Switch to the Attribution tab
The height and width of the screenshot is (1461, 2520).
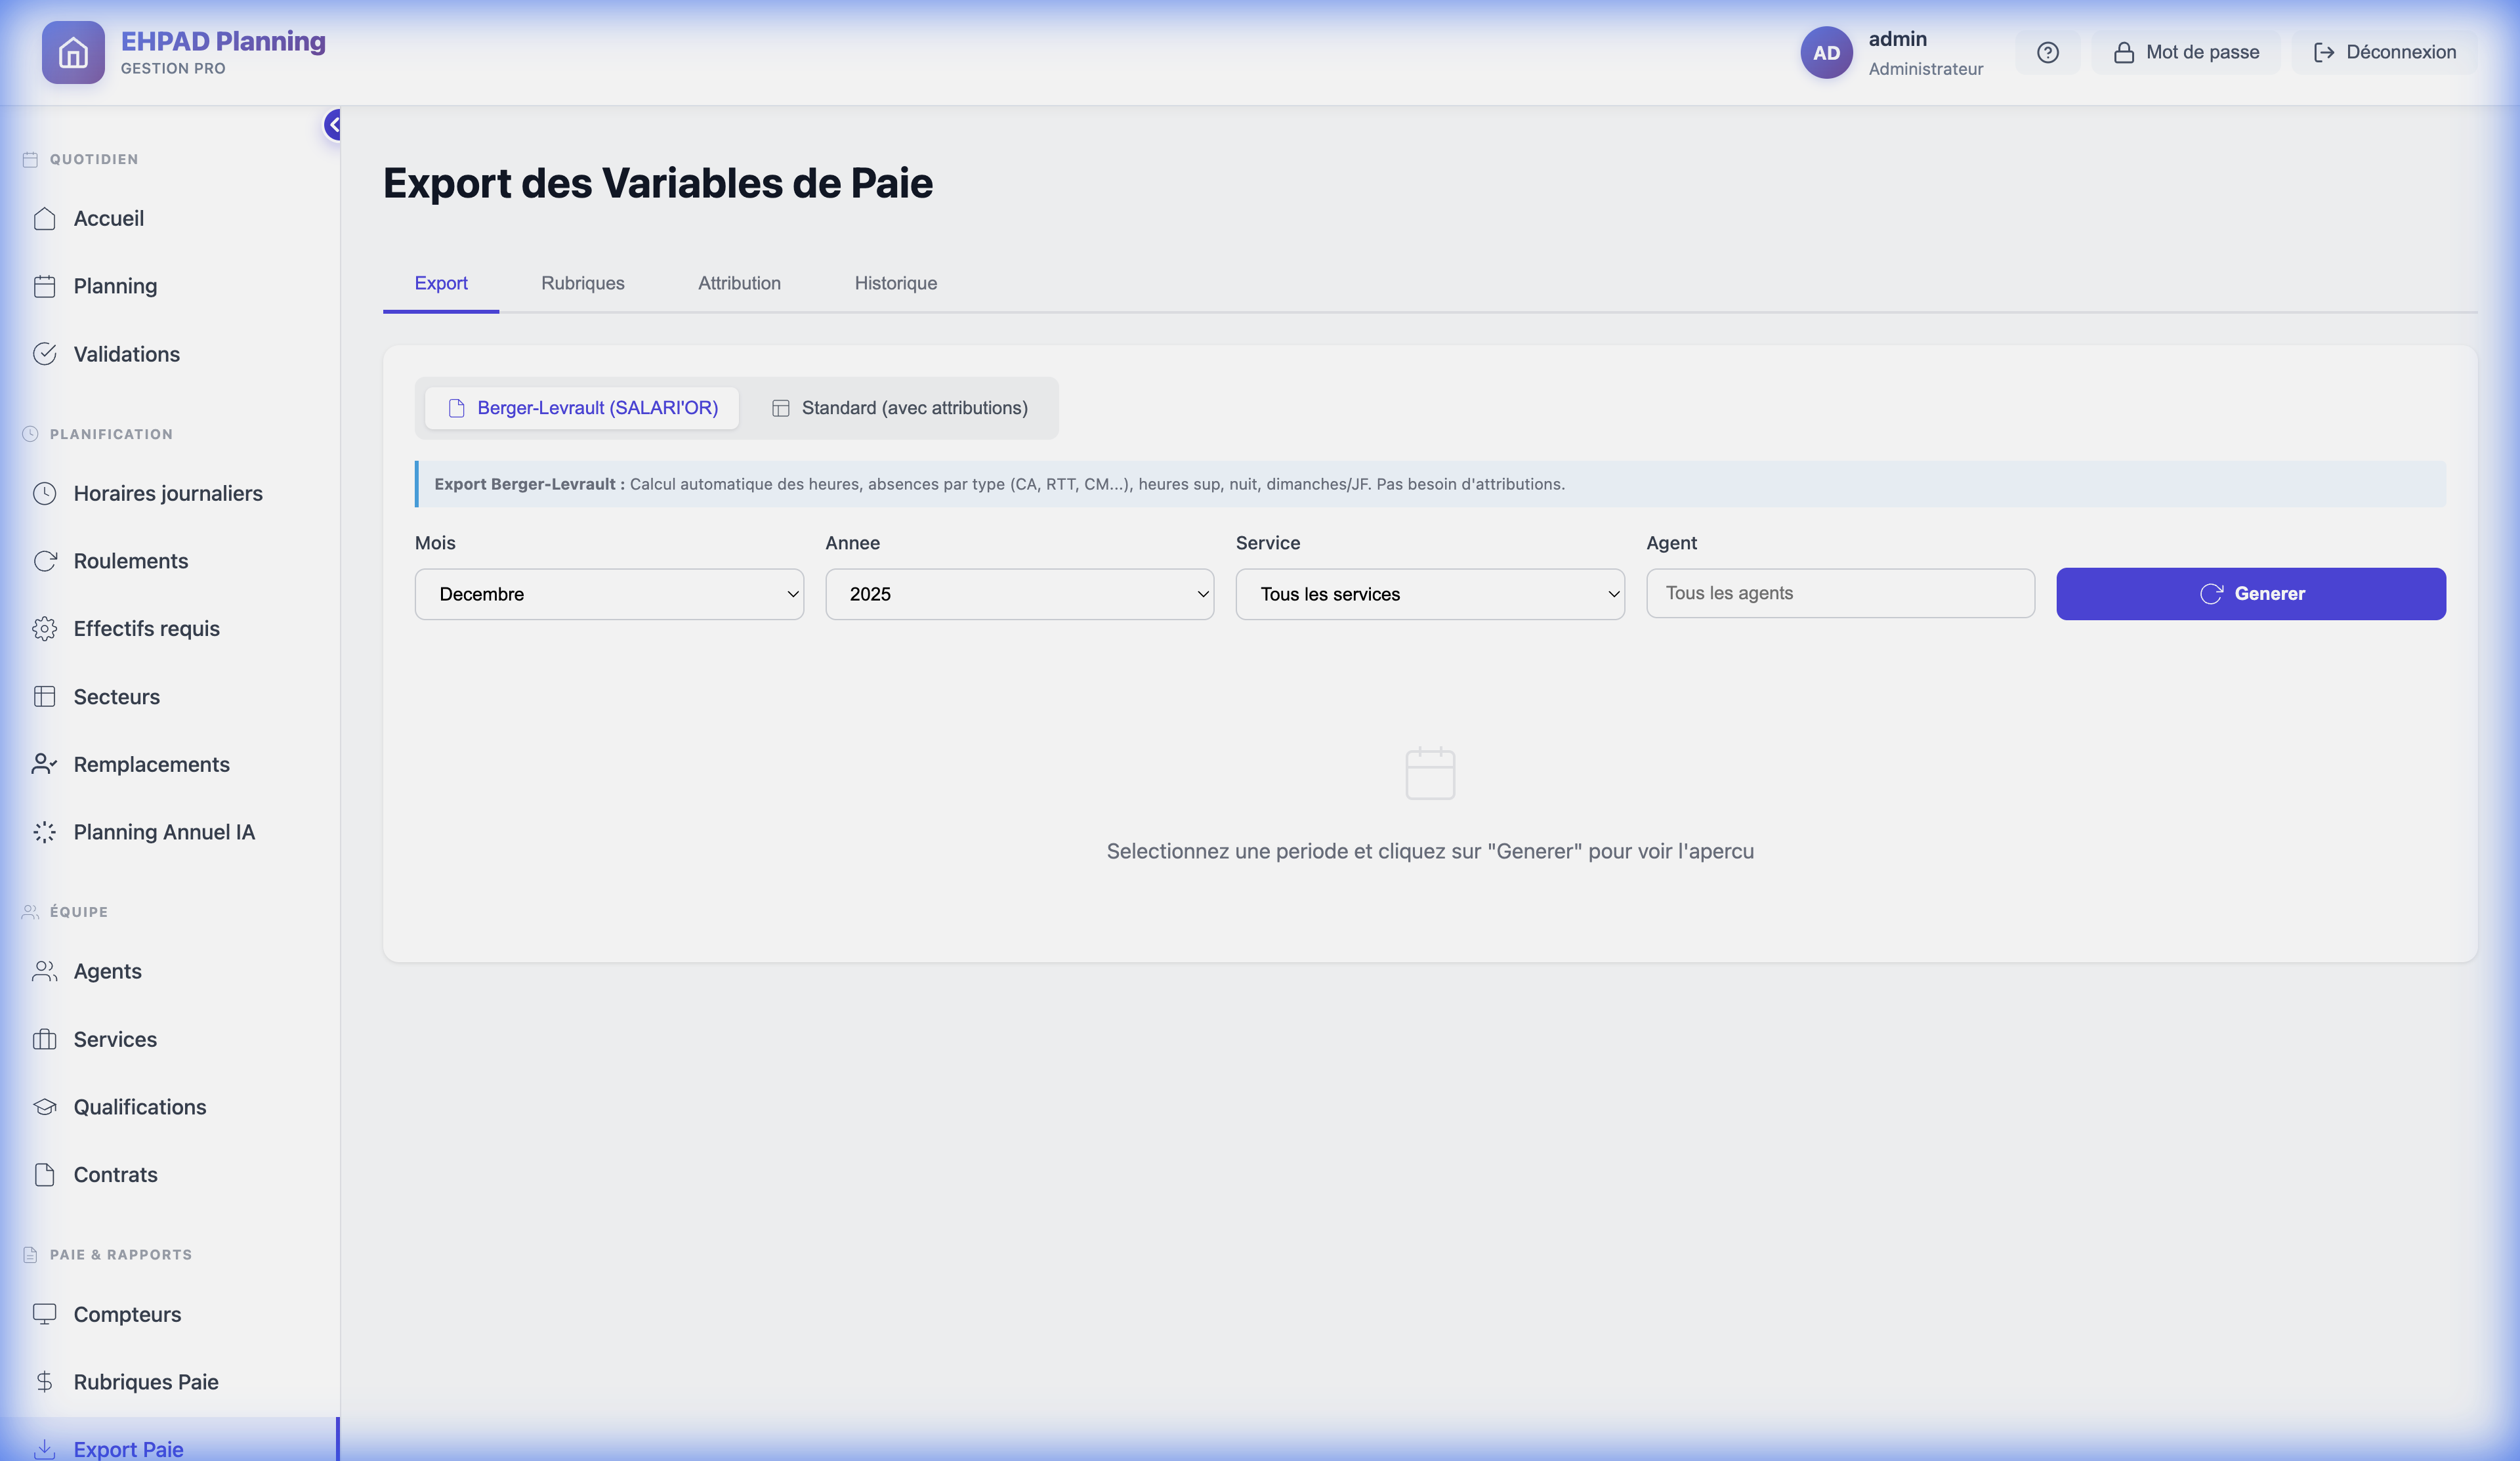(x=739, y=283)
